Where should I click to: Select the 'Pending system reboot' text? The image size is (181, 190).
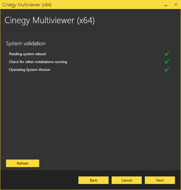(27, 54)
